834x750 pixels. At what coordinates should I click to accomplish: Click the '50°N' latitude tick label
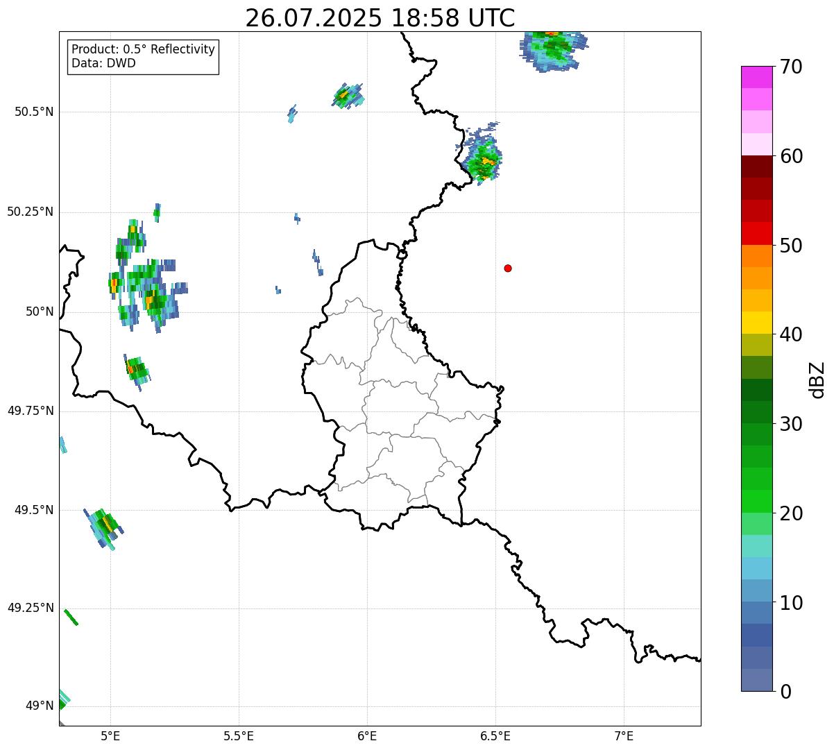[x=40, y=312]
